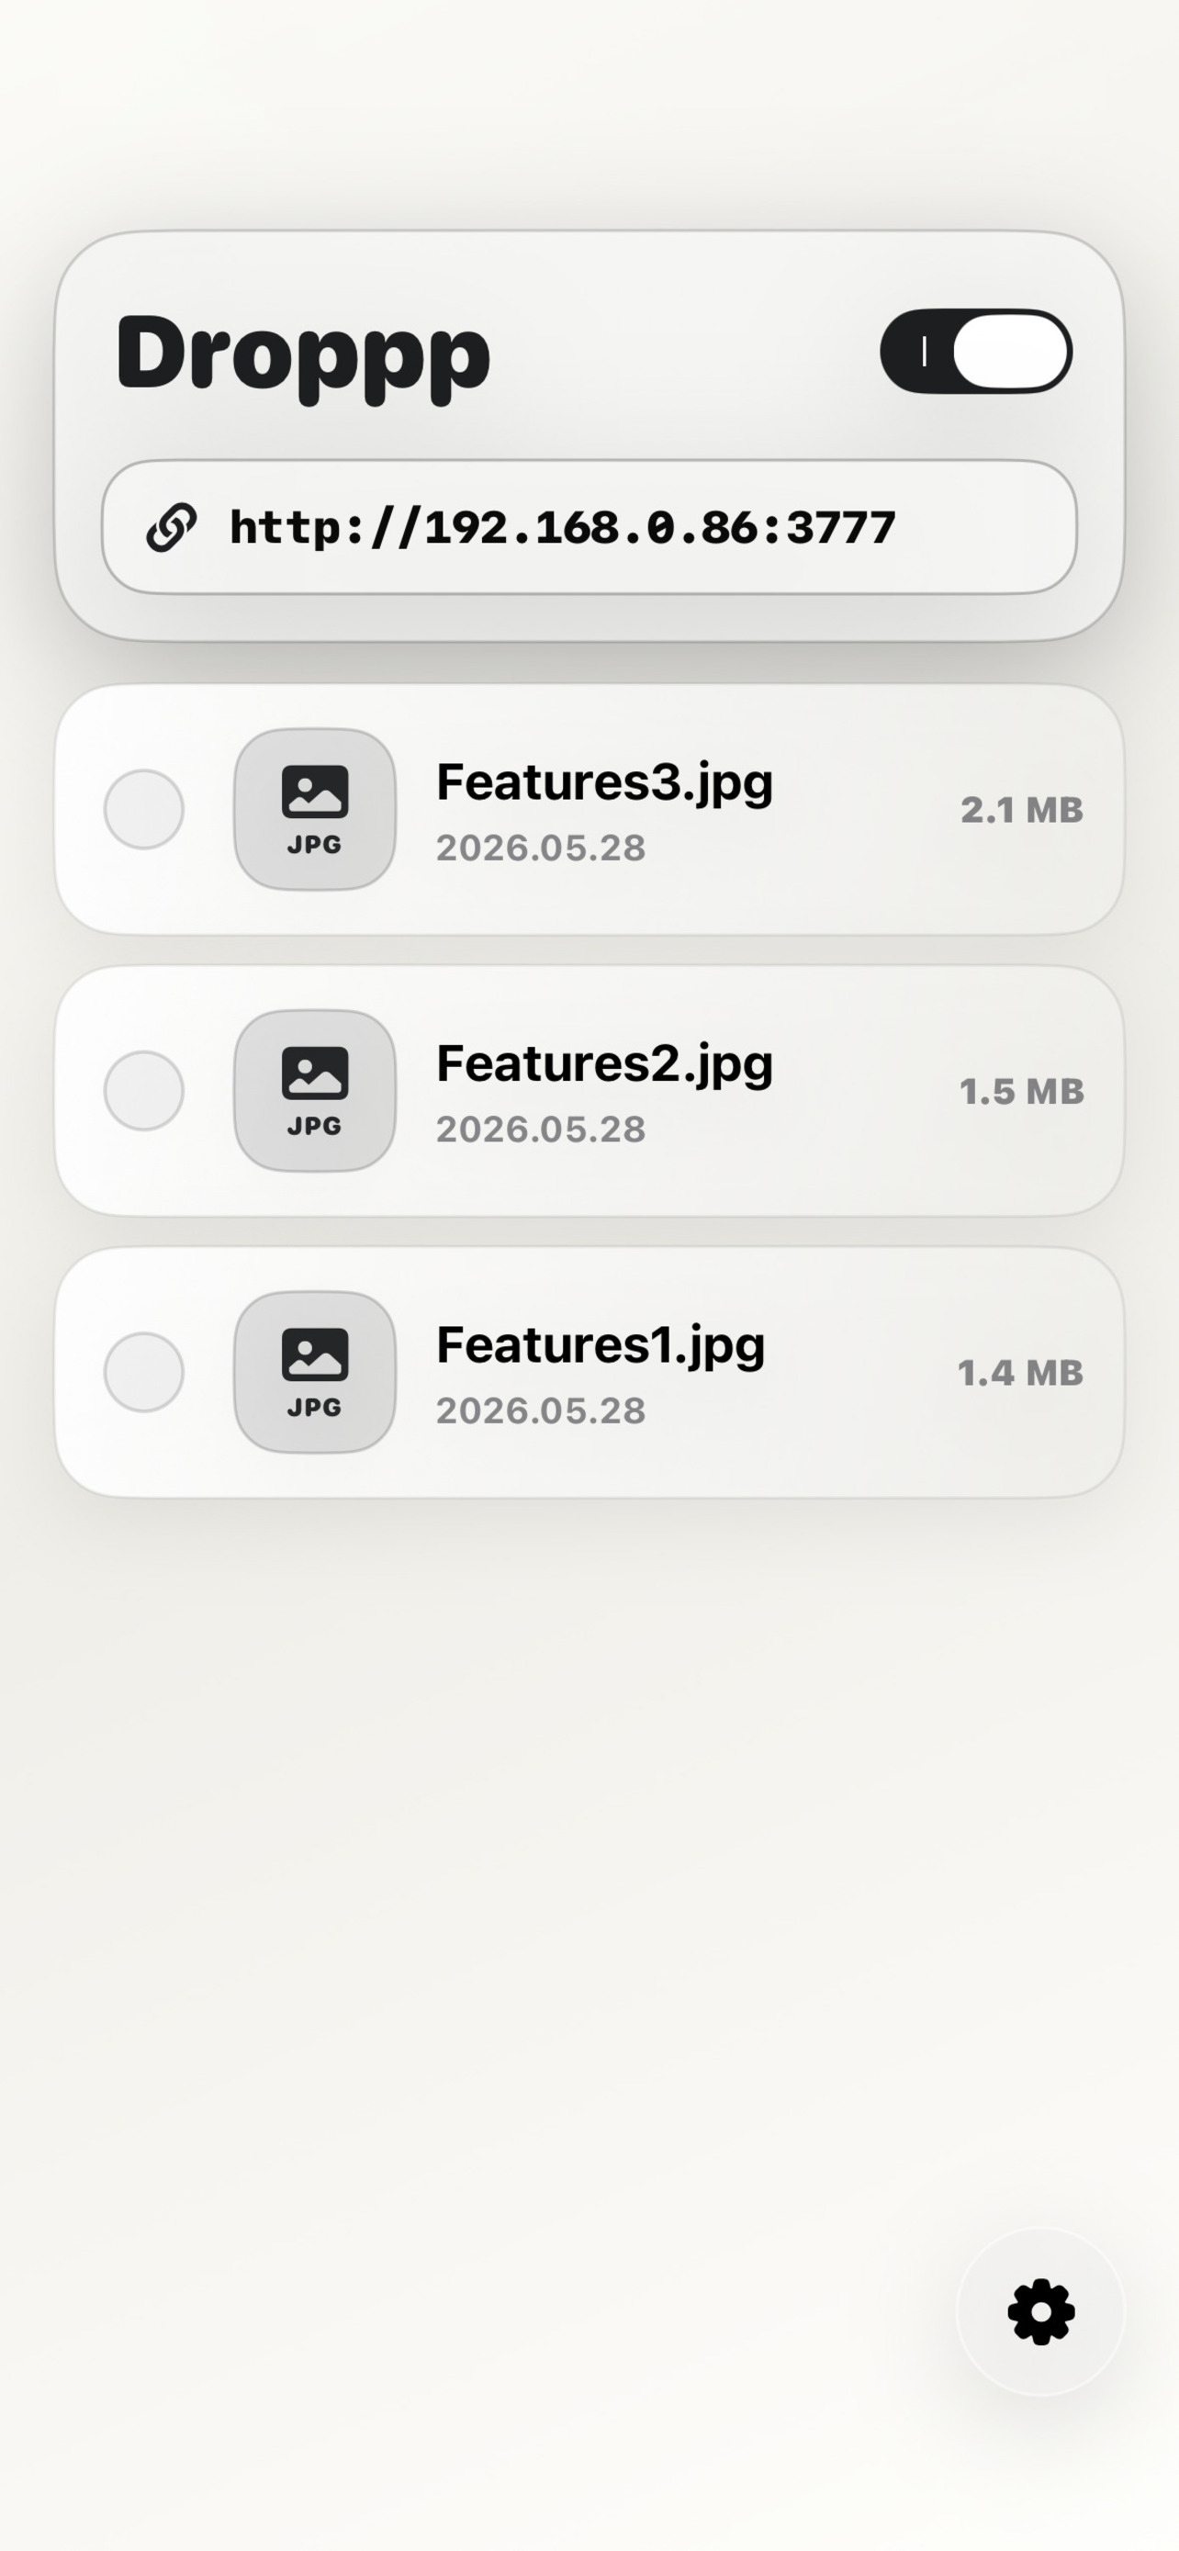The image size is (1179, 2551).
Task: Click the date under Features1.jpg
Action: [541, 1410]
